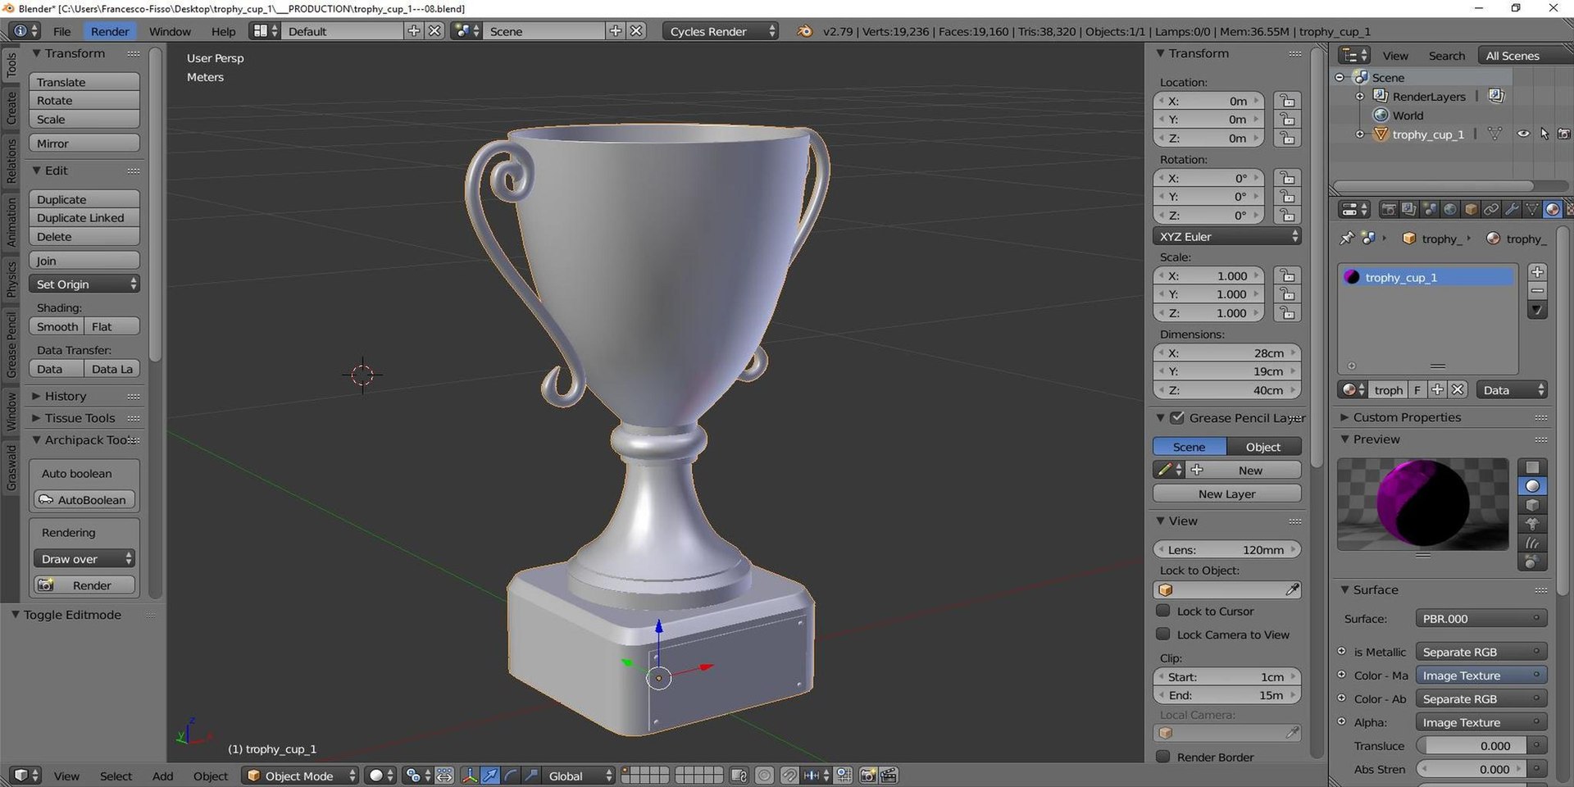Image resolution: width=1574 pixels, height=787 pixels.
Task: Select the hair strands preview icon
Action: click(x=1532, y=543)
